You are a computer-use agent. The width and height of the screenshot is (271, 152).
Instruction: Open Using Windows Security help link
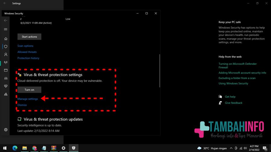pyautogui.click(x=233, y=84)
